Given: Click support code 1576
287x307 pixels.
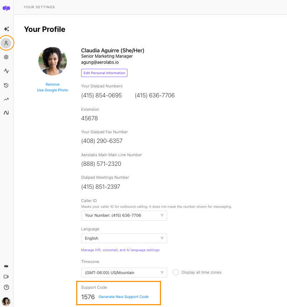Looking at the screenshot, I should 88,297.
